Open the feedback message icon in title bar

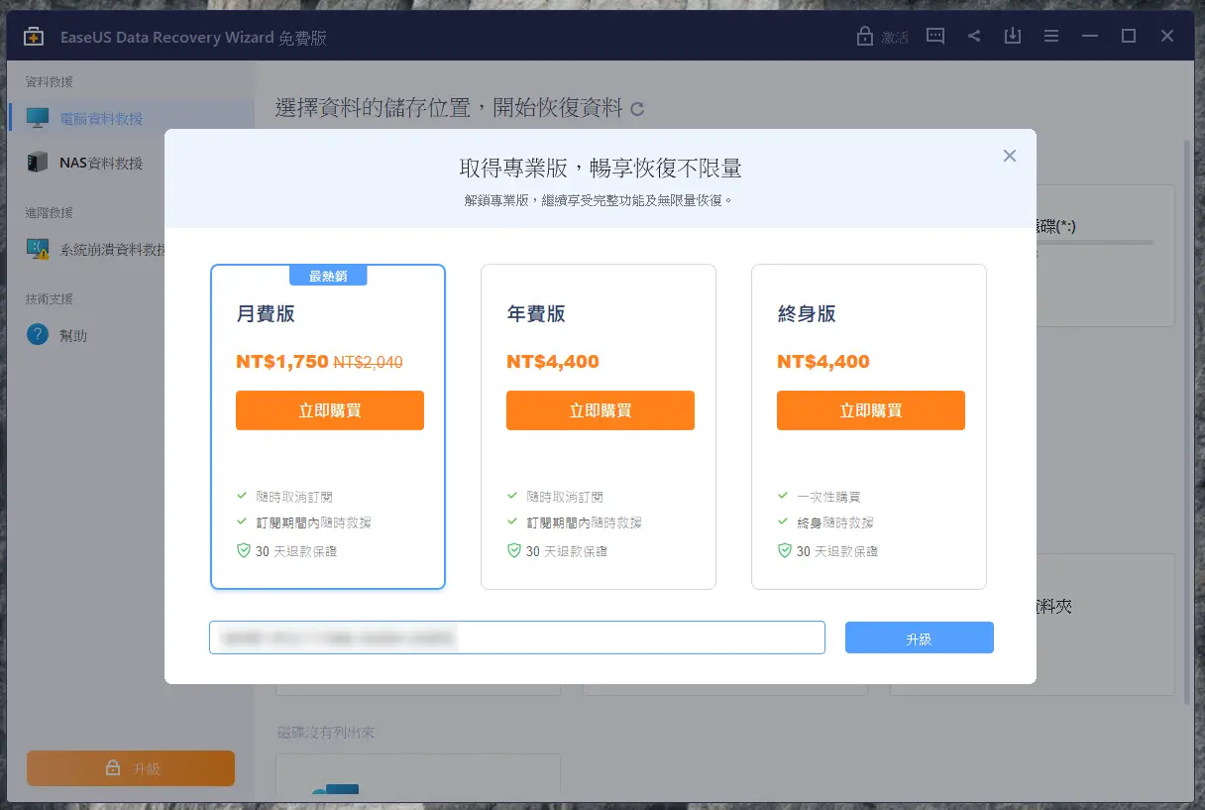coord(935,37)
